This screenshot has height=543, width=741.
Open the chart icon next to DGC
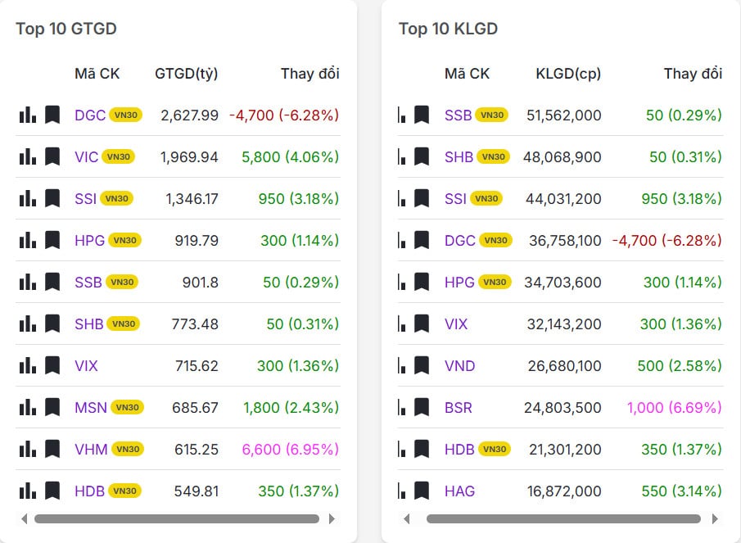28,115
